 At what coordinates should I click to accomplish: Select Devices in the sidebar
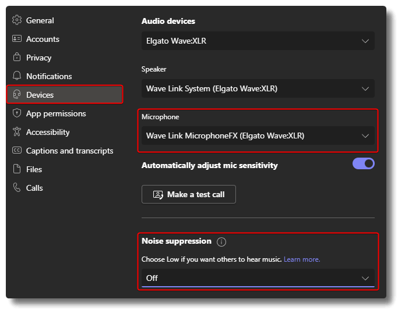(65, 95)
